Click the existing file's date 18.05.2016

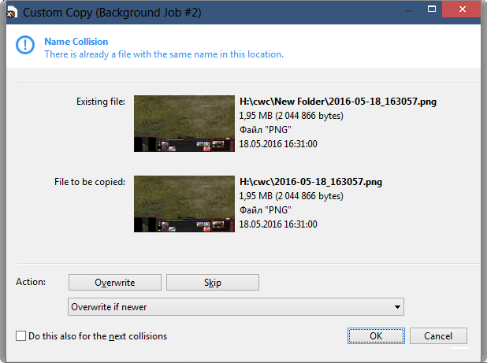pyautogui.click(x=277, y=145)
